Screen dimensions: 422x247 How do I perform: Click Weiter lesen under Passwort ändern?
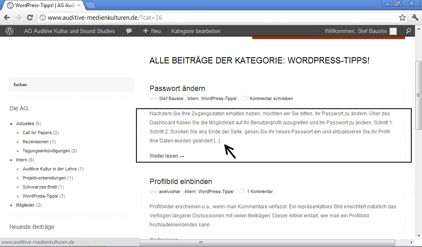tap(167, 156)
